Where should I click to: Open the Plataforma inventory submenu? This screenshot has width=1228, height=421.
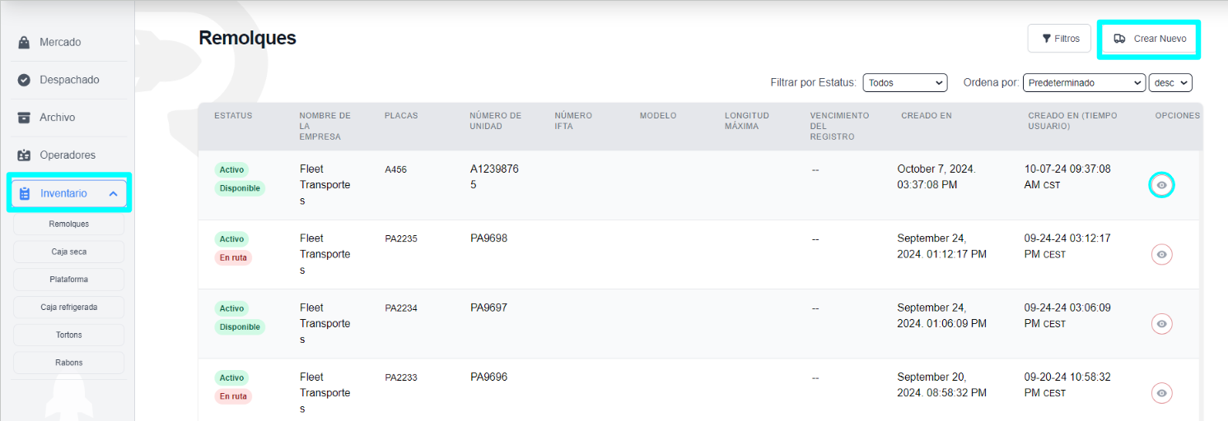click(x=68, y=280)
